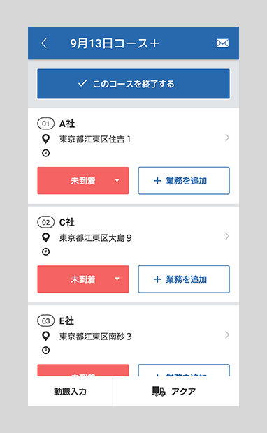Tap the location pin for C社
This screenshot has height=433, width=267.
click(x=46, y=237)
